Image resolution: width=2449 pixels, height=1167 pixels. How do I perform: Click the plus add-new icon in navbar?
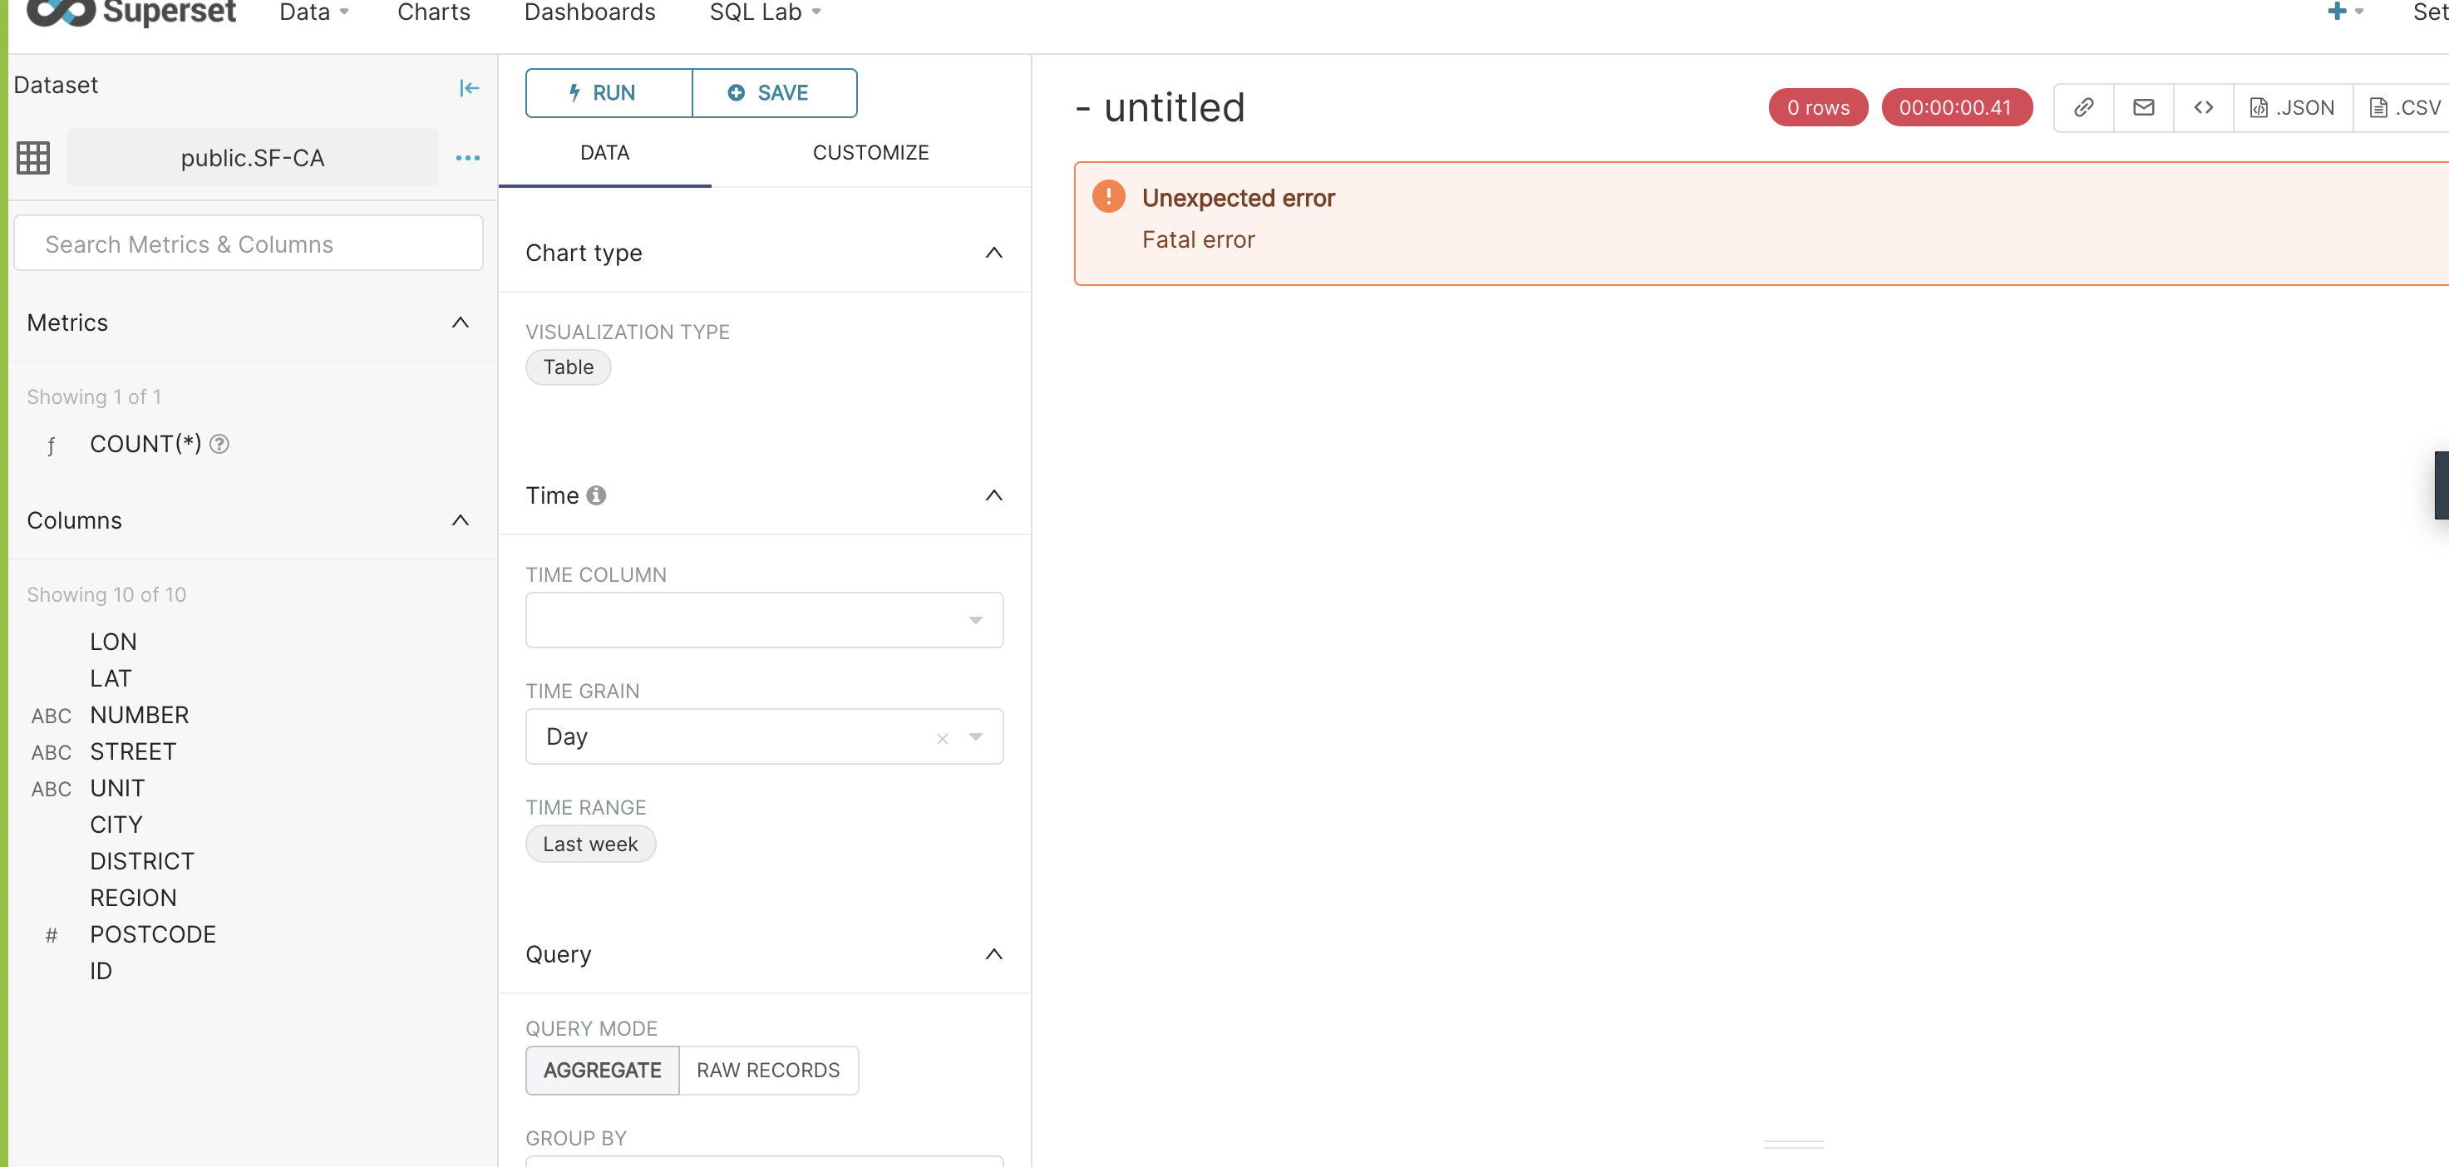(x=2337, y=12)
